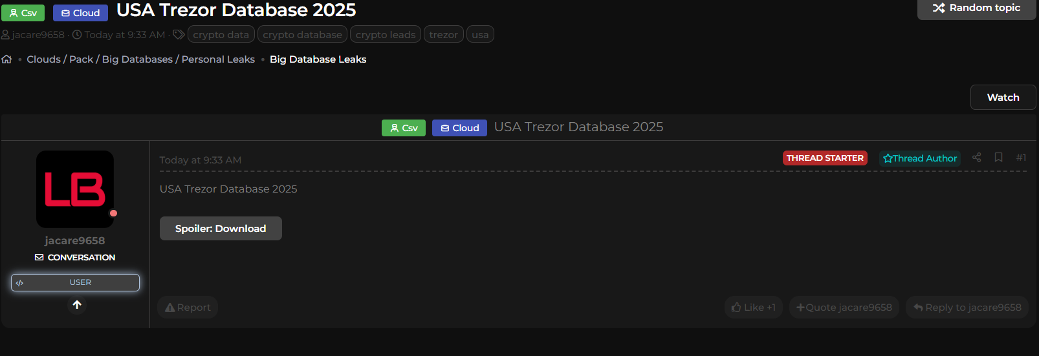Click post text 'USA Trezor Database 2025'

click(228, 189)
